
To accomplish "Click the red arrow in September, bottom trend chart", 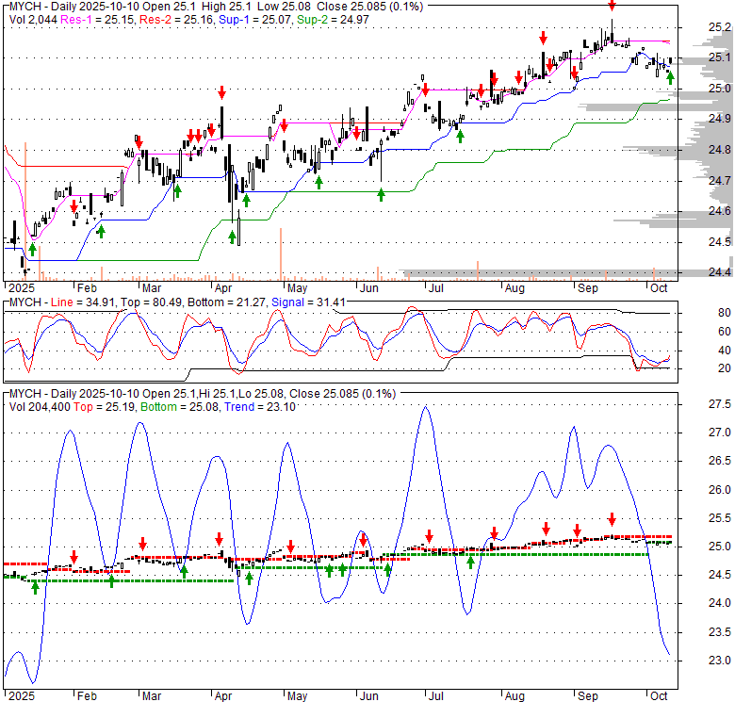I will pyautogui.click(x=612, y=518).
